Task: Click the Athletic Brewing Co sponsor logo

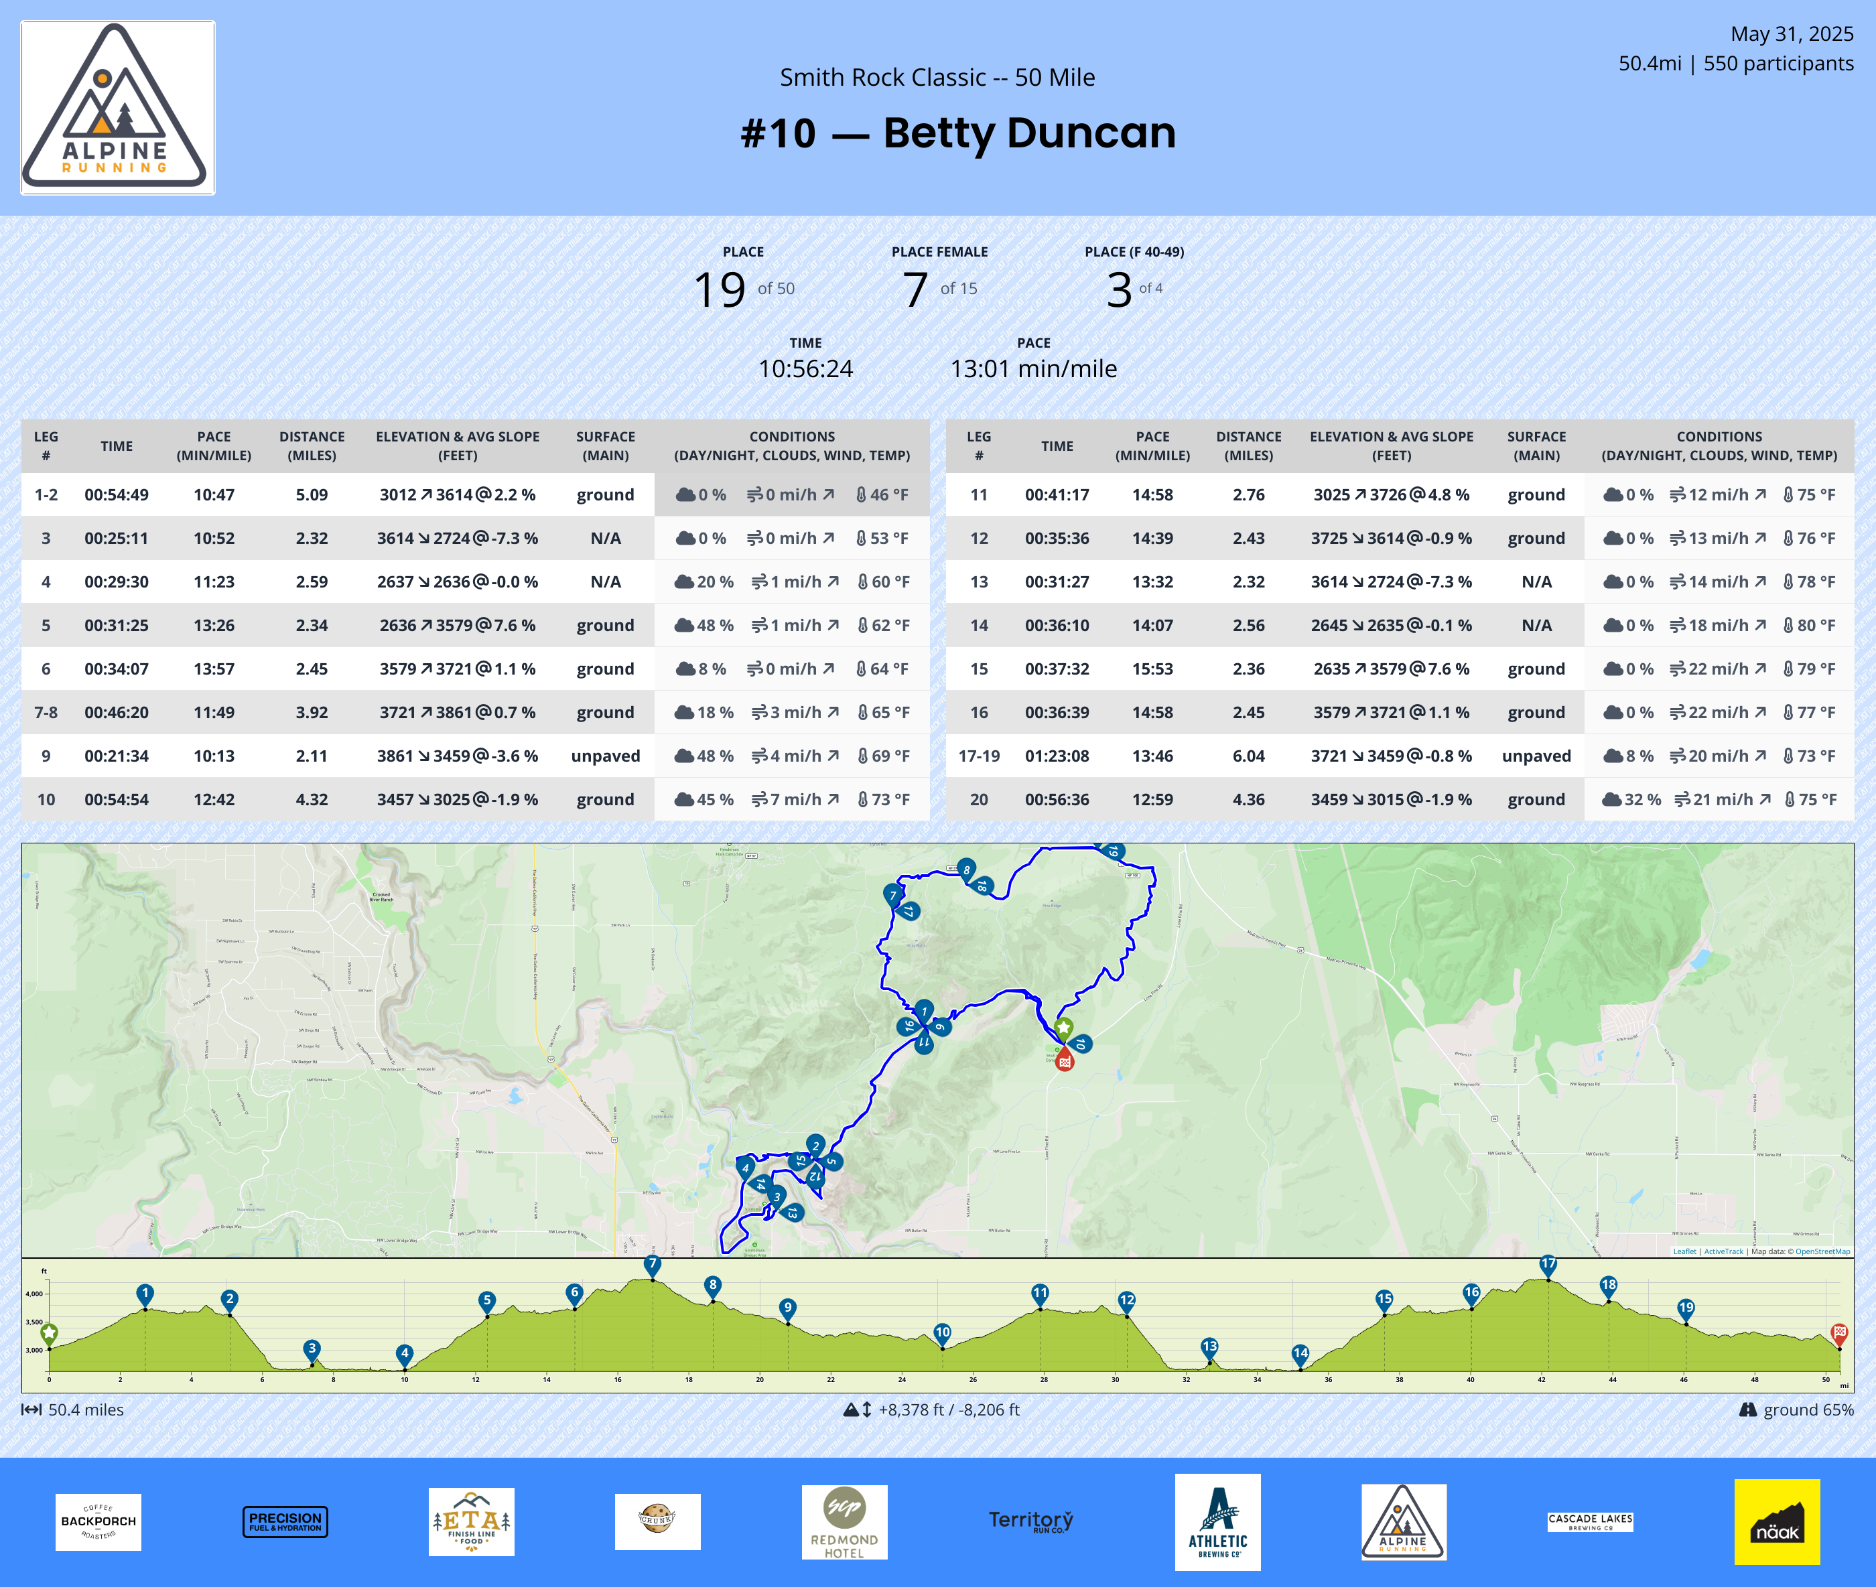Action: 1217,1522
